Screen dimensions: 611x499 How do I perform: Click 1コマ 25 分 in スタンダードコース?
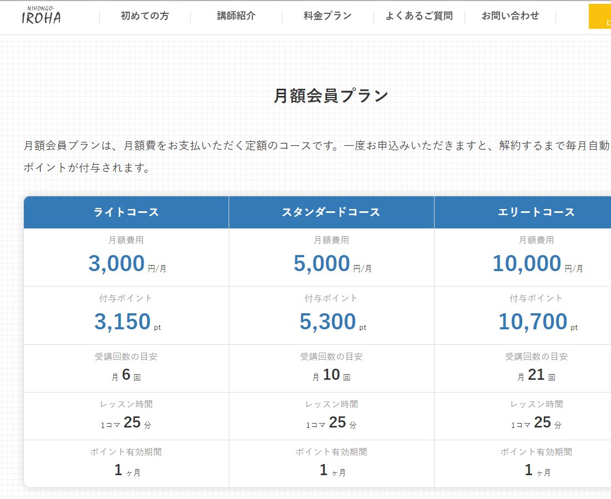tap(331, 422)
